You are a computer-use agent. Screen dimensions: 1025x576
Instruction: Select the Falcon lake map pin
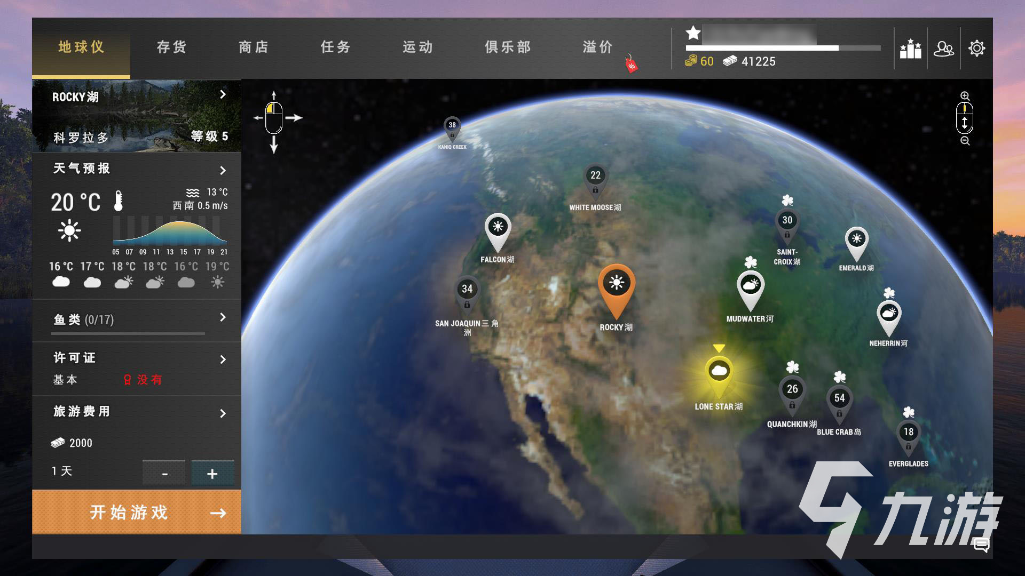pos(498,233)
